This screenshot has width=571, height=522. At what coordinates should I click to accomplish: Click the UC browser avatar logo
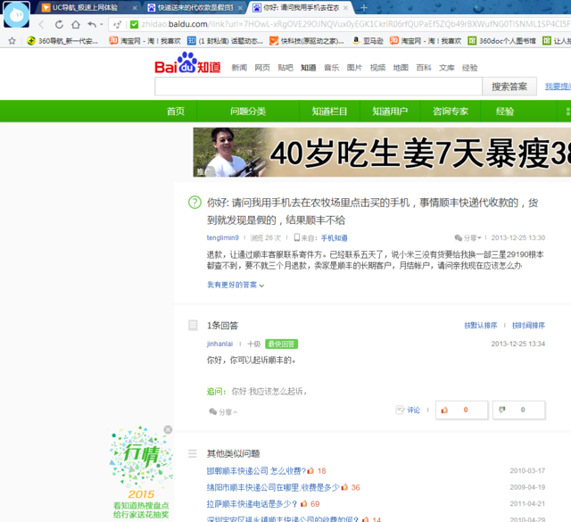pos(16,14)
